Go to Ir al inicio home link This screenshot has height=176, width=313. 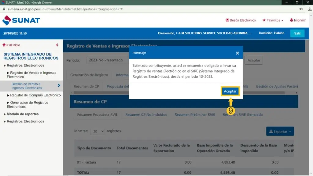(11, 45)
